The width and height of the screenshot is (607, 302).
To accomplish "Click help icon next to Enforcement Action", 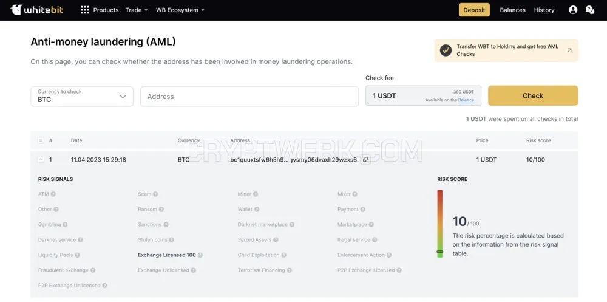I will 389,255.
